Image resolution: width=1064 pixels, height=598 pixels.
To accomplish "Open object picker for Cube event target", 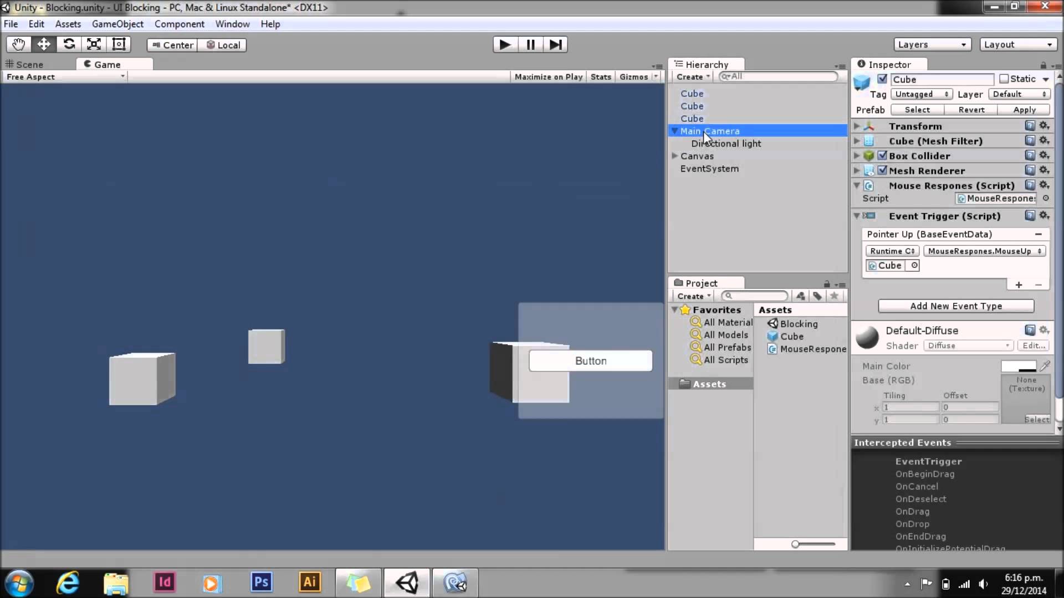I will [x=914, y=266].
